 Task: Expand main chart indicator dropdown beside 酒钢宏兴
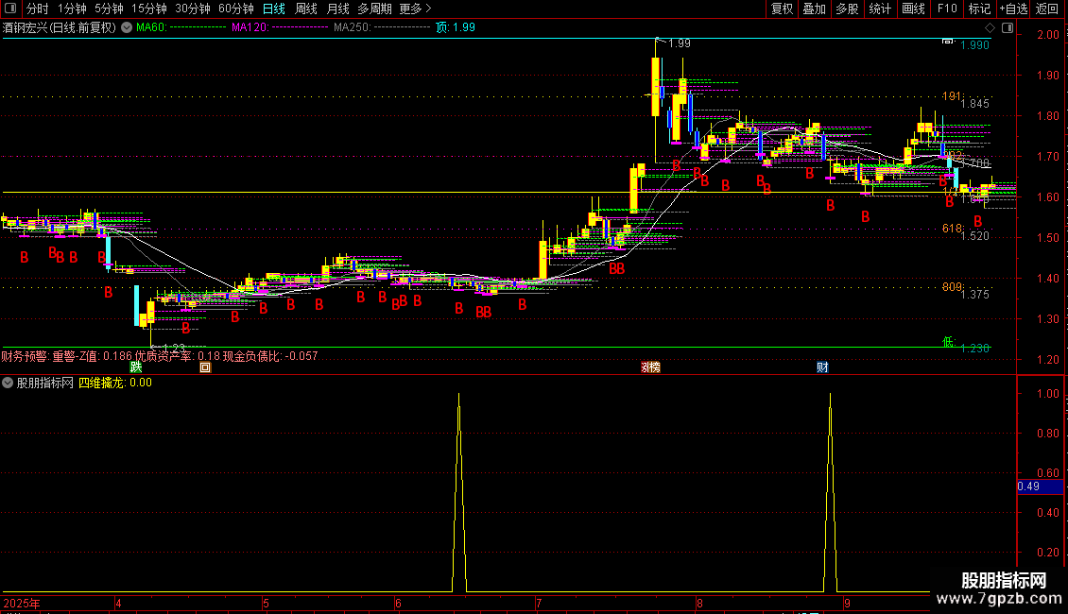pos(127,28)
